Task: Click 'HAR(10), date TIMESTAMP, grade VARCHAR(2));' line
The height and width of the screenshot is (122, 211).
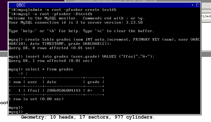Action: tap(60, 44)
